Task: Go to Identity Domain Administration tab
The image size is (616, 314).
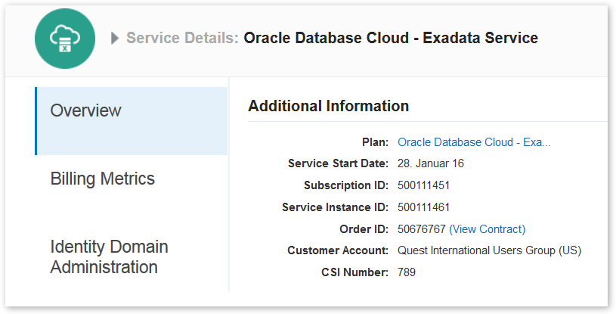Action: 109,256
